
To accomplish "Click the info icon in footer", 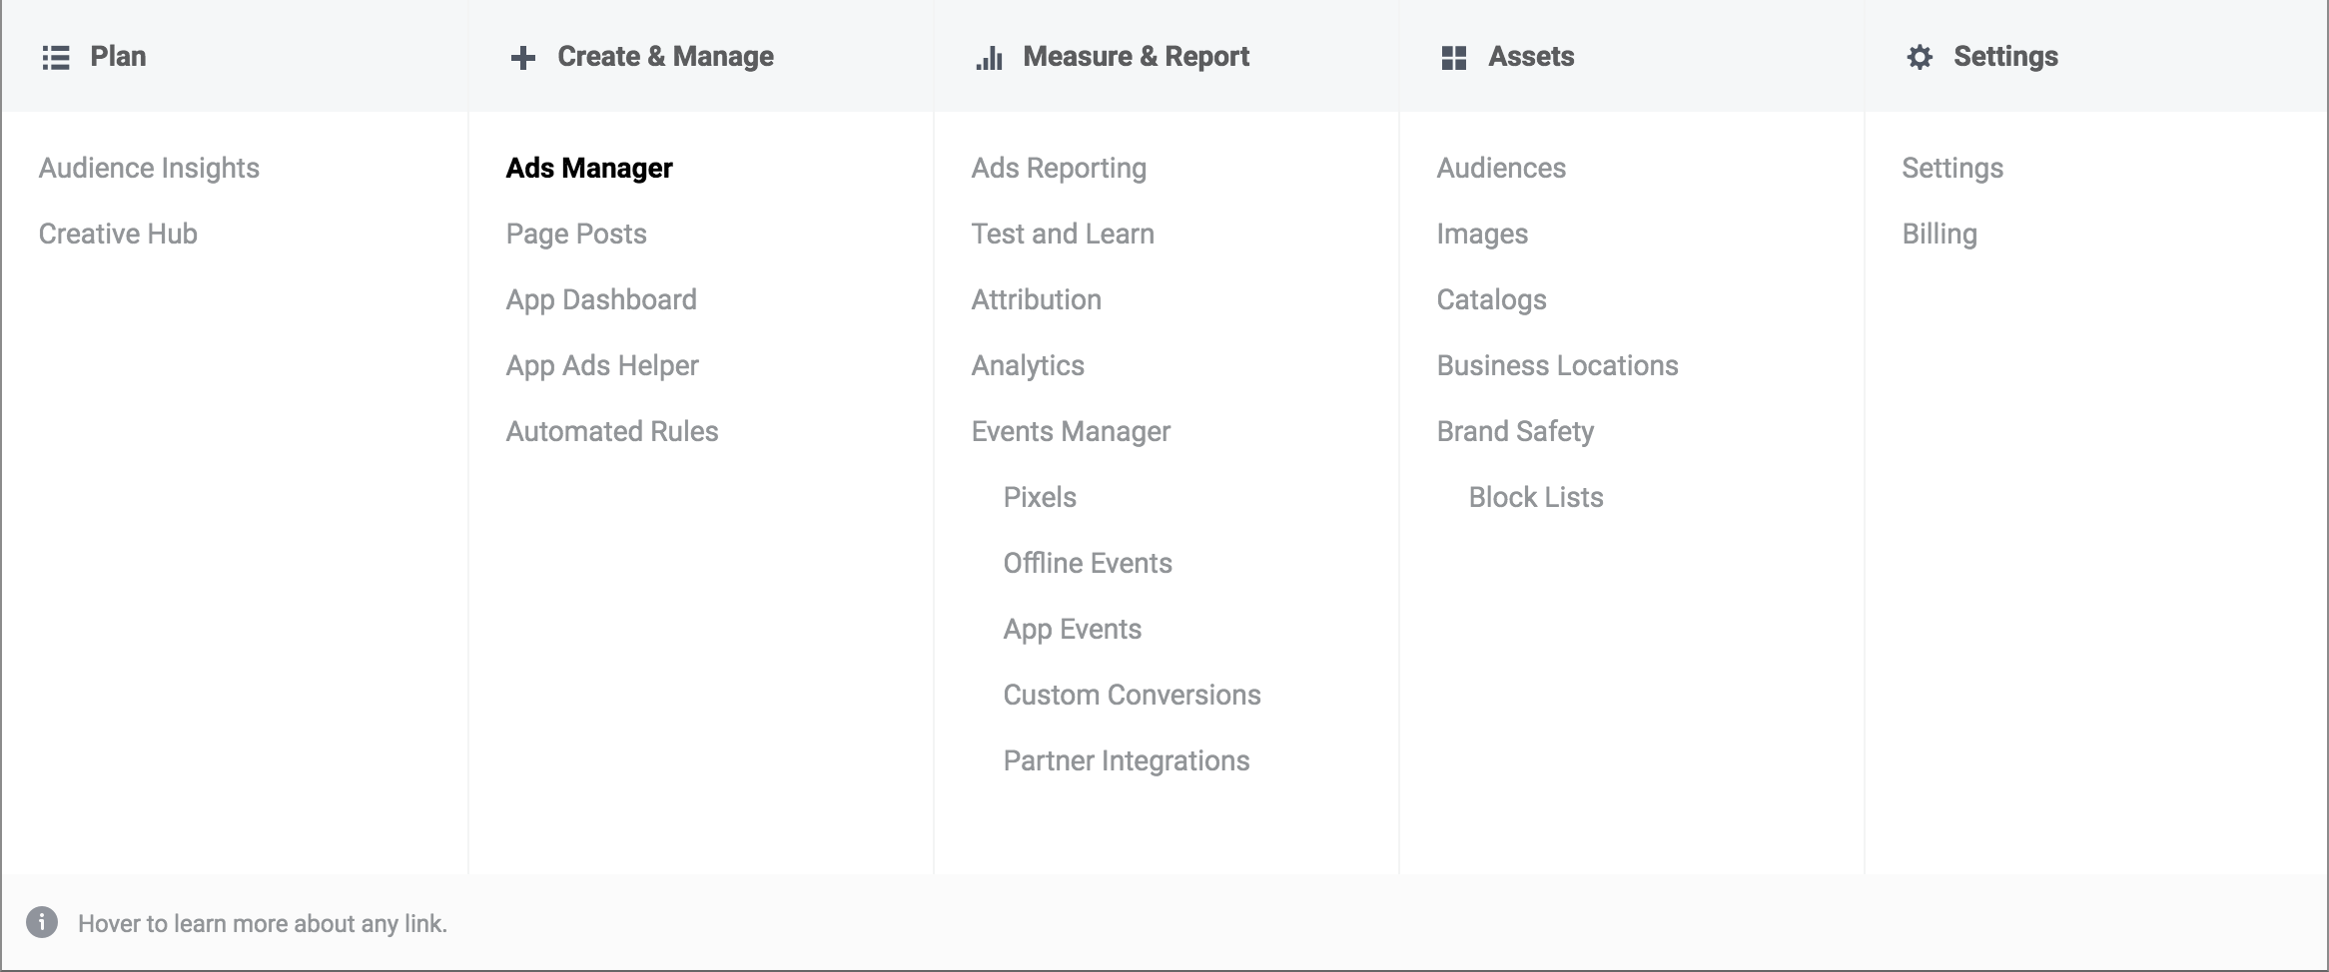I will 42,922.
